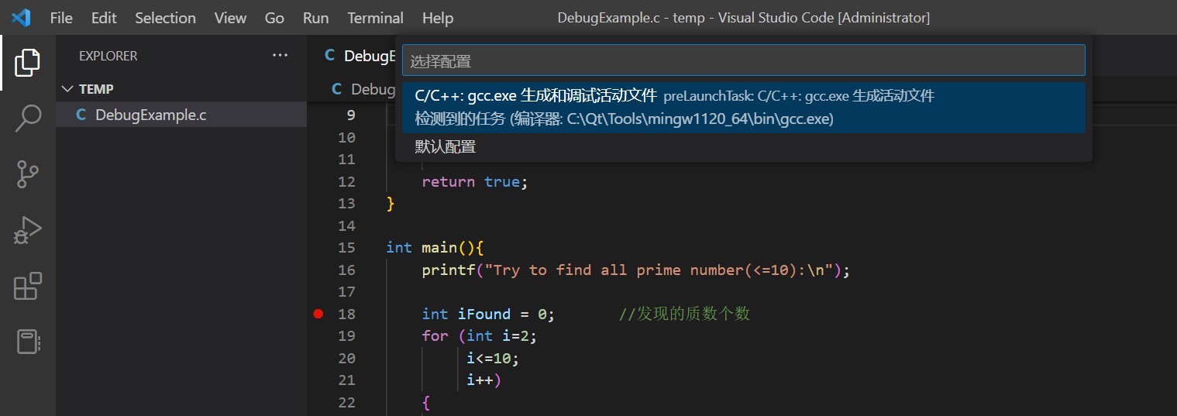Click the closing brace on line 13
Viewport: 1177px width, 416px height.
click(x=391, y=203)
